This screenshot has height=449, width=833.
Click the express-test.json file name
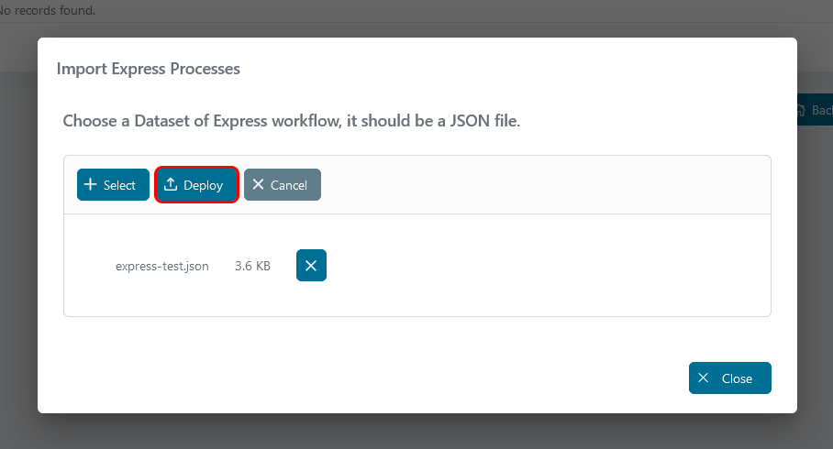(162, 267)
